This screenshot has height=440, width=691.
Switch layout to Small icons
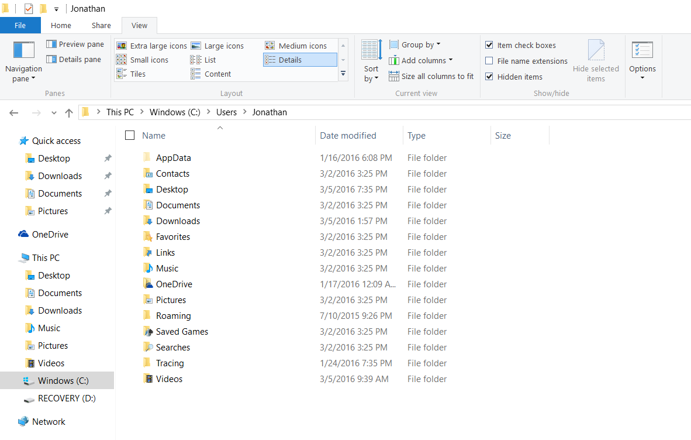[x=142, y=60]
